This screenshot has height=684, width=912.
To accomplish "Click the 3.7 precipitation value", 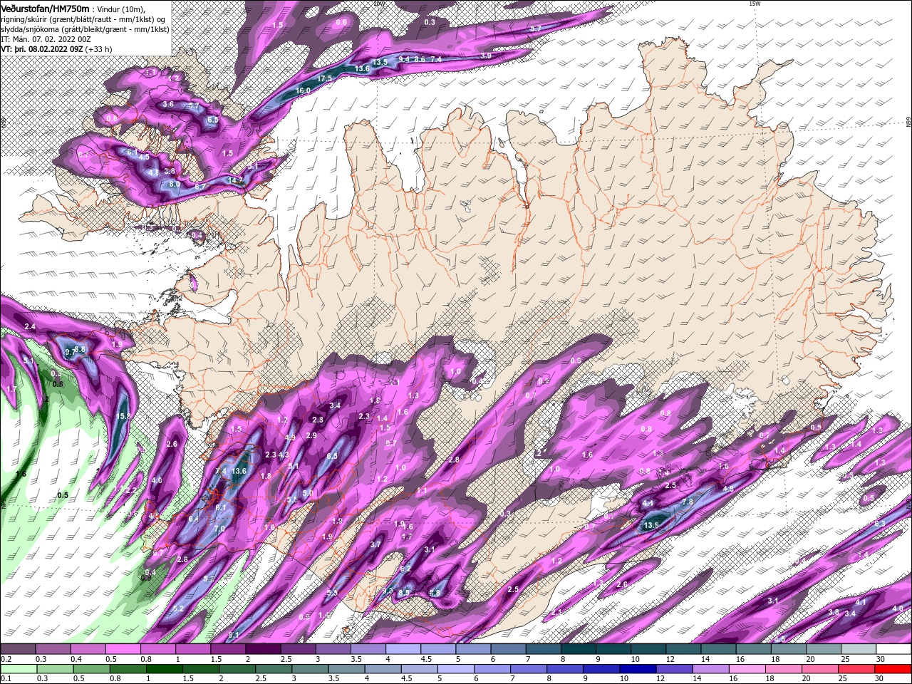I will [x=376, y=544].
